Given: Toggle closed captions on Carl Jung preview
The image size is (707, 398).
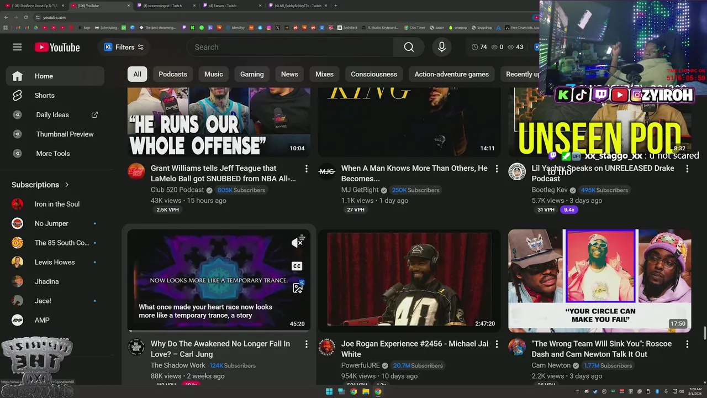Looking at the screenshot, I should [x=297, y=266].
